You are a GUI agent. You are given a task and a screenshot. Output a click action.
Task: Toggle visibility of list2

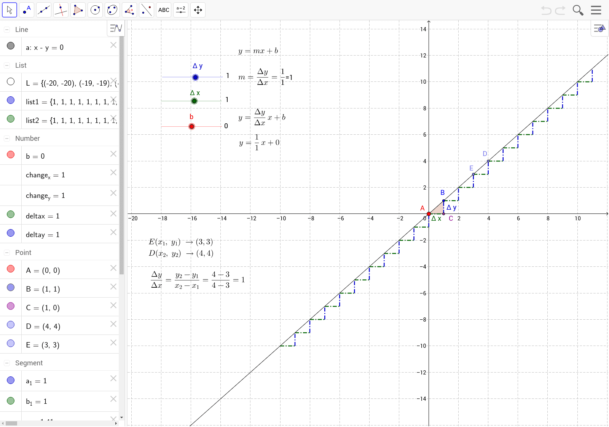pos(11,119)
